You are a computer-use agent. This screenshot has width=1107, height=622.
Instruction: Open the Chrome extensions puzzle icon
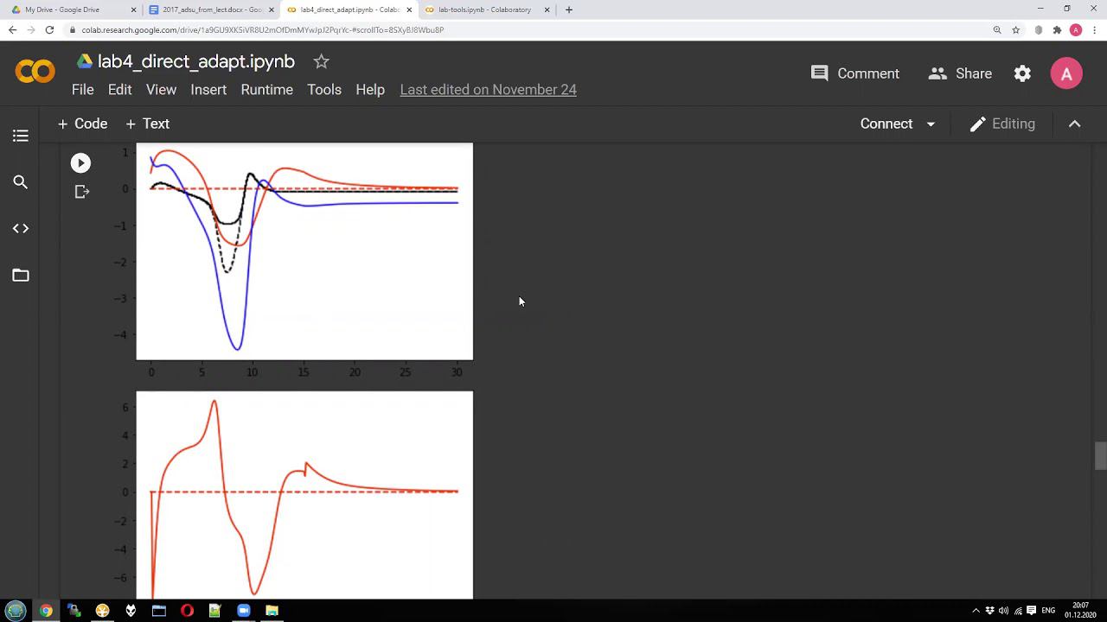point(1057,29)
